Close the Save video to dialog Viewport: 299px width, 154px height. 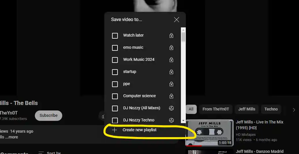coord(177,20)
